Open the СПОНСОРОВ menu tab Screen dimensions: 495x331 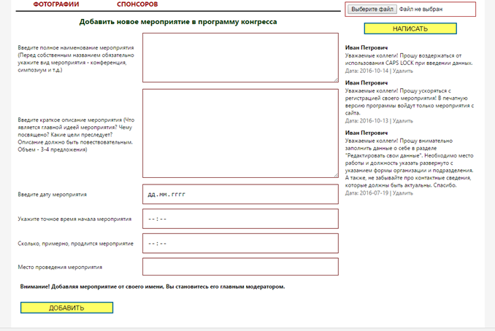point(137,4)
